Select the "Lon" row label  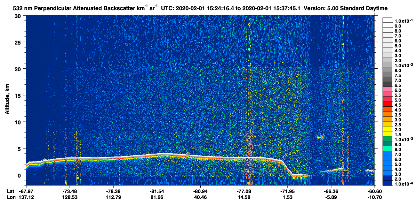(11, 197)
